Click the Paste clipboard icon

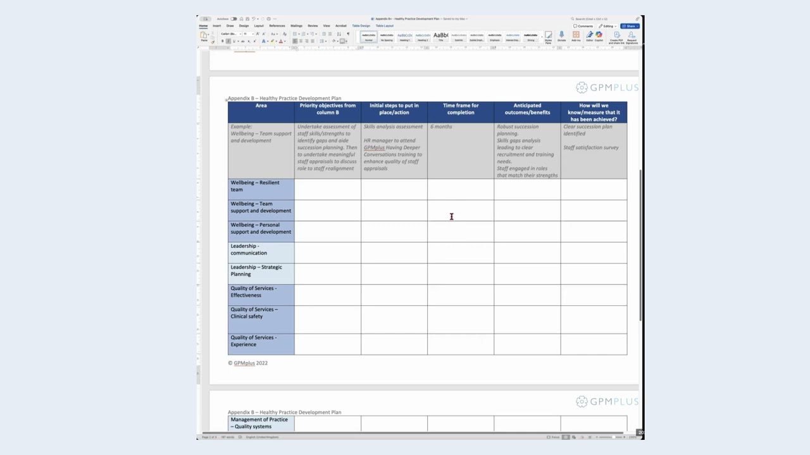click(x=203, y=34)
